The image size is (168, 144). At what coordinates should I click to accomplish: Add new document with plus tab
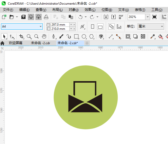[x=87, y=43]
